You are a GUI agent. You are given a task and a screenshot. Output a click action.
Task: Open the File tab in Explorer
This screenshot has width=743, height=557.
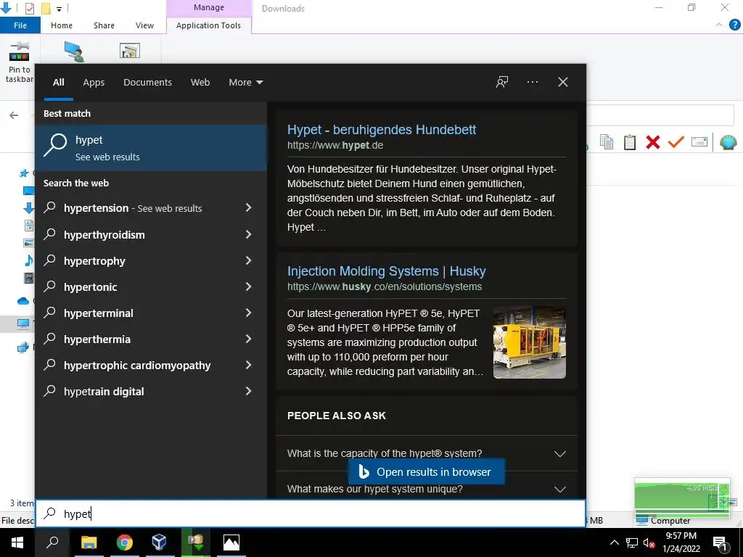coord(20,25)
